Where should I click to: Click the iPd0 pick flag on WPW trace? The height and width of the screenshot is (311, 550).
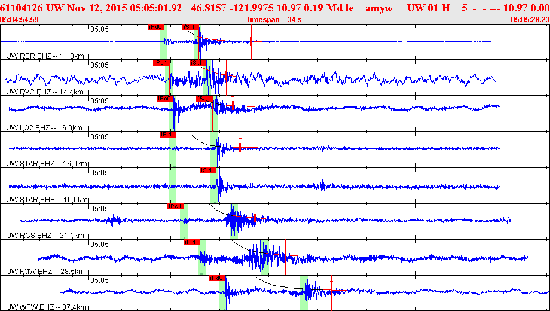(x=217, y=278)
